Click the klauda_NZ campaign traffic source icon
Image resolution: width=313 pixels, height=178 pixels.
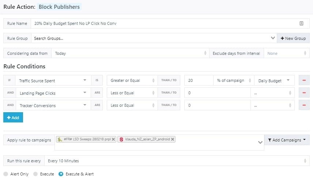(121, 139)
